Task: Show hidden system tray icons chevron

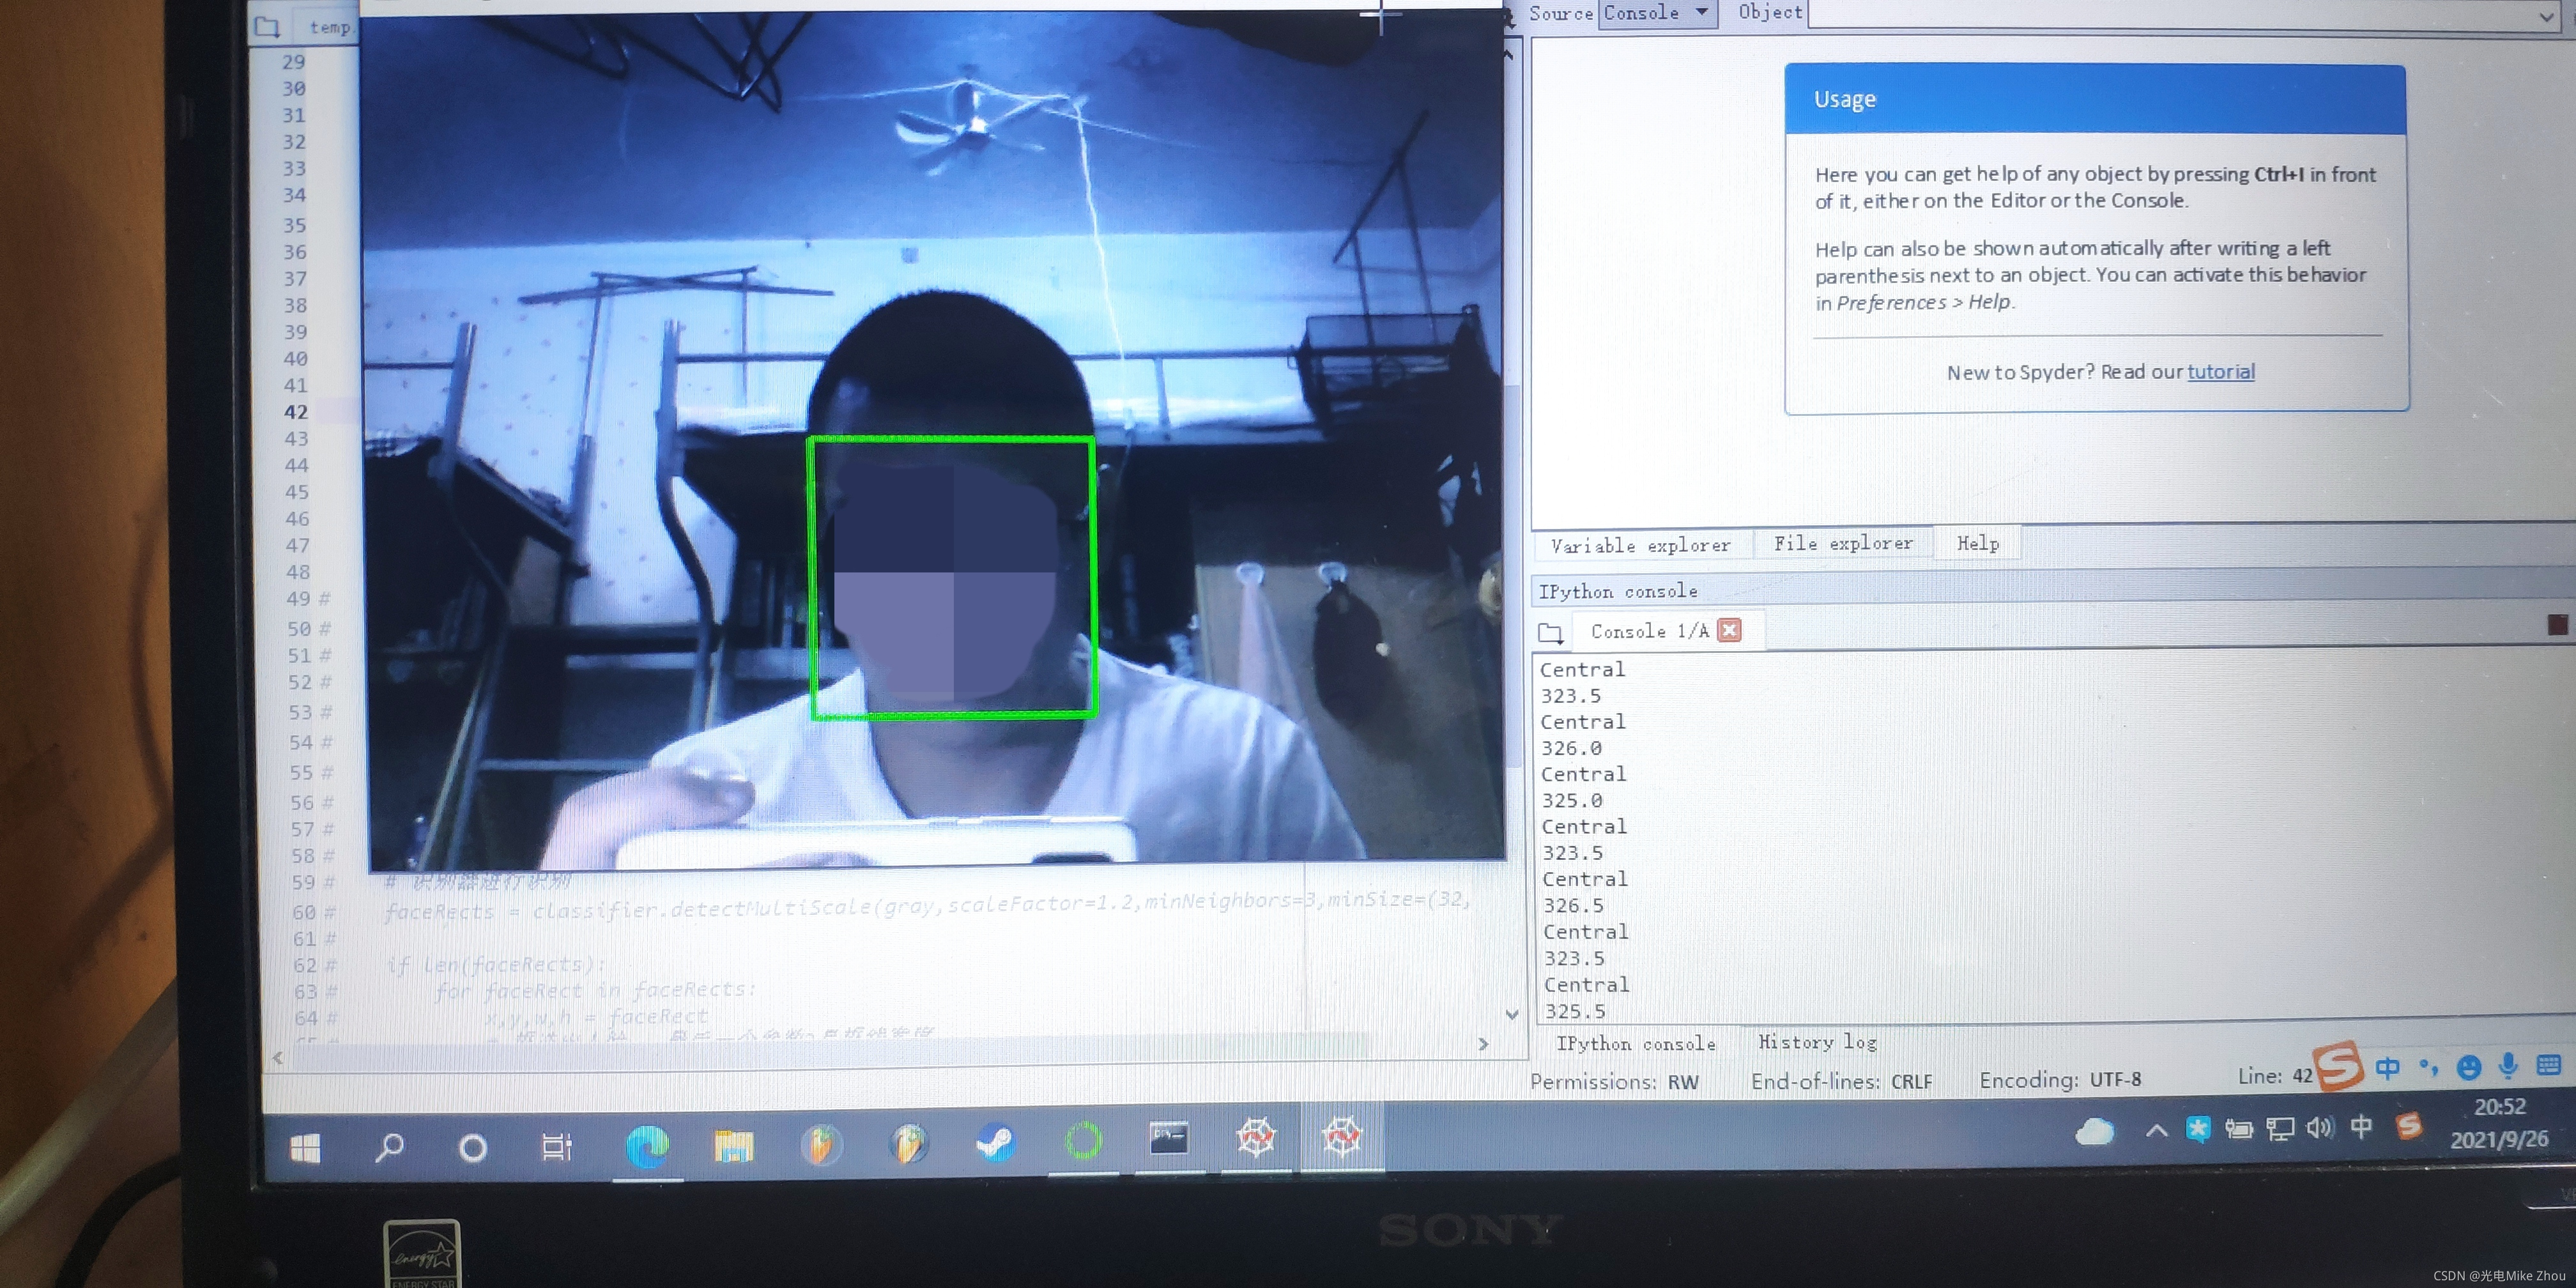Action: tap(2156, 1131)
